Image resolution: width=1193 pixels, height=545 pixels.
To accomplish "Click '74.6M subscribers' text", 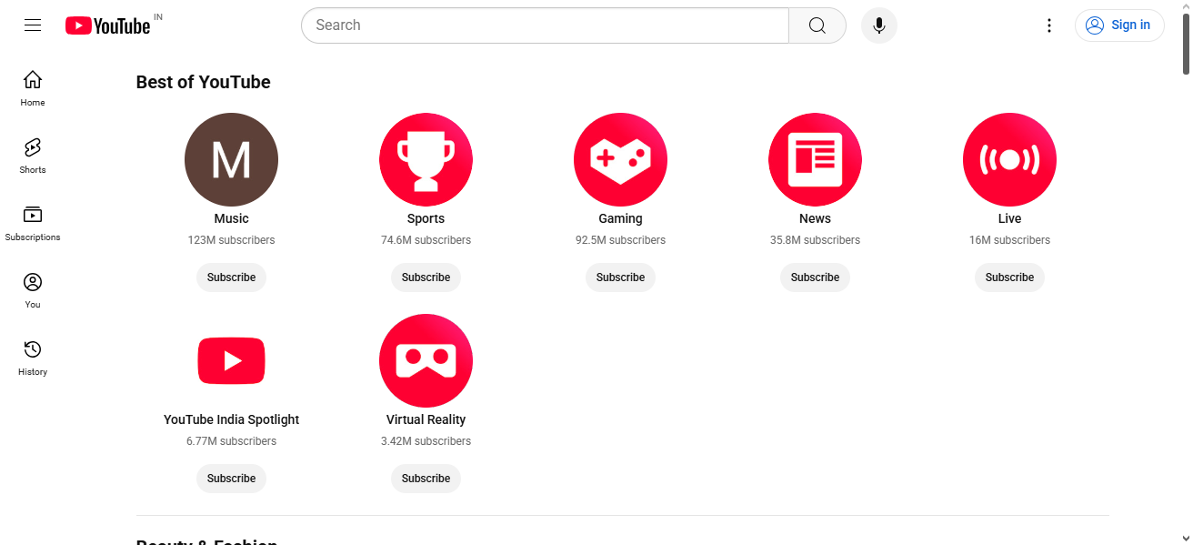I will tap(426, 240).
